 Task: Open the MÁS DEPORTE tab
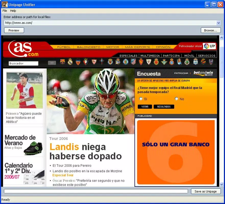[137, 47]
